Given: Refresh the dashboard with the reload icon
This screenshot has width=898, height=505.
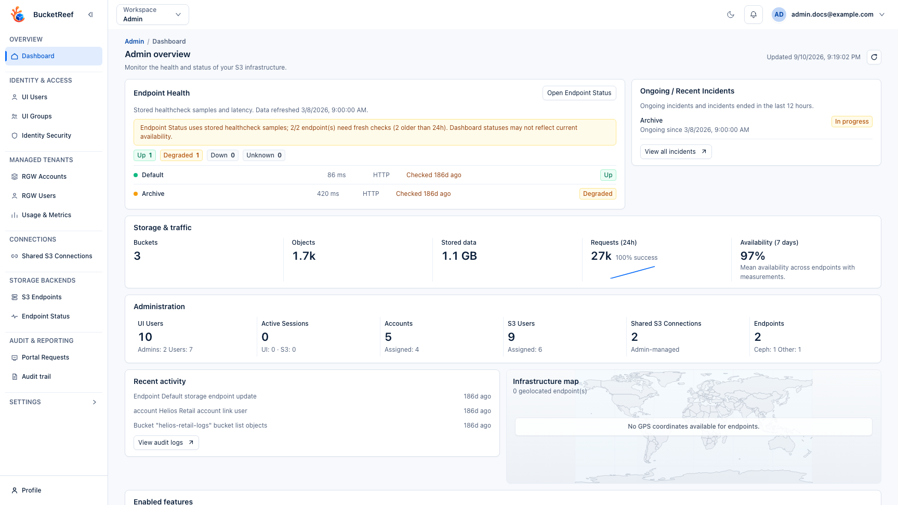Looking at the screenshot, I should coord(874,57).
